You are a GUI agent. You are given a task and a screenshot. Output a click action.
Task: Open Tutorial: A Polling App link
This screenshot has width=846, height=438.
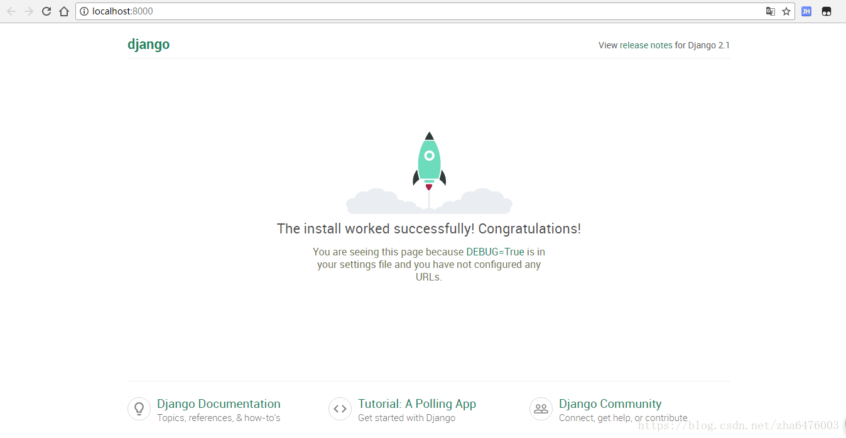417,404
